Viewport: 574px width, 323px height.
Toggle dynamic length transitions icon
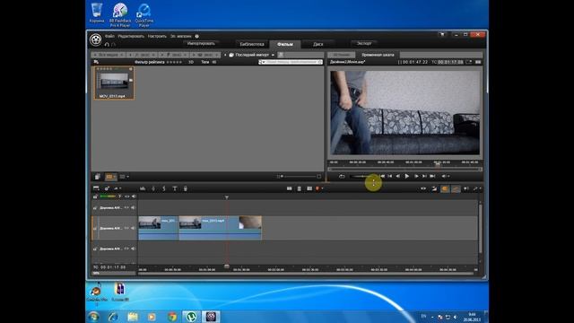(x=434, y=188)
